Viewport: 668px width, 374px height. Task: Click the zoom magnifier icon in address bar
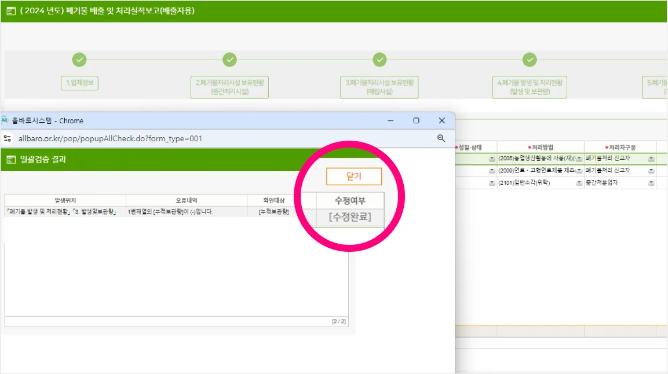[441, 138]
